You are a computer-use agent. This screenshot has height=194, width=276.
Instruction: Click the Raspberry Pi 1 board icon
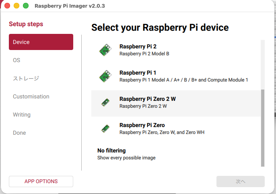tap(105, 76)
